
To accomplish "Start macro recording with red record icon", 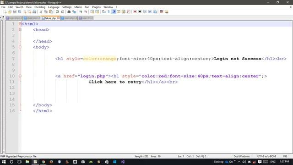I will point(135,12).
